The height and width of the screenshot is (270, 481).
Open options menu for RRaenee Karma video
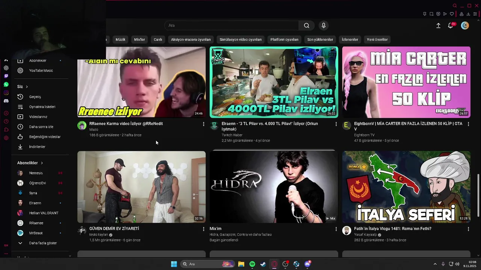204,124
